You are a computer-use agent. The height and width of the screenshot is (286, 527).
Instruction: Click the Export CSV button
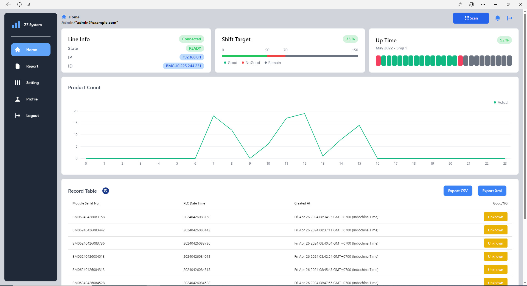458,191
